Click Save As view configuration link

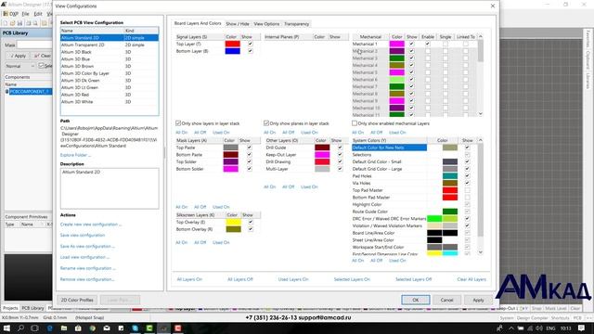(x=86, y=246)
